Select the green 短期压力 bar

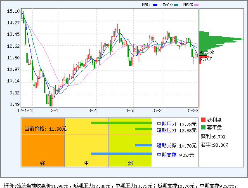point(143,129)
